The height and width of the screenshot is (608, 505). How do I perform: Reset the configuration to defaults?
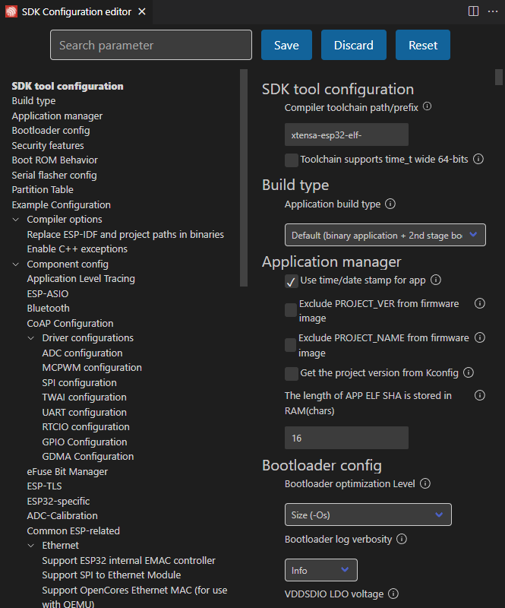[423, 45]
